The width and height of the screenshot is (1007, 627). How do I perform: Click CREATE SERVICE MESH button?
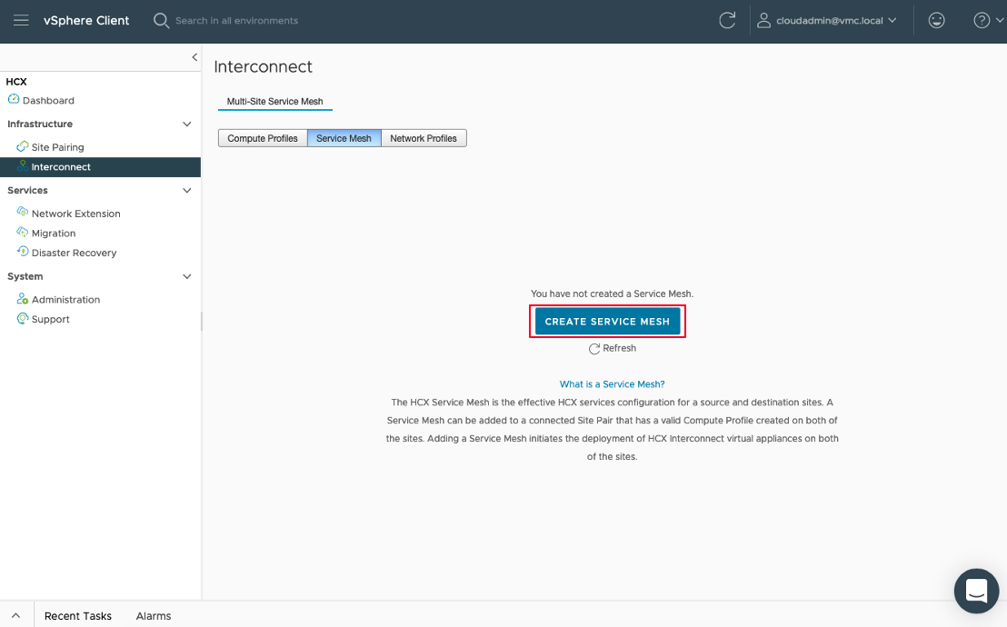click(607, 321)
